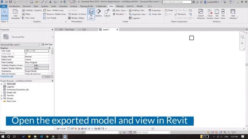Click Render in Cloud
Viewport: 248px width, 139px height.
click(77, 14)
